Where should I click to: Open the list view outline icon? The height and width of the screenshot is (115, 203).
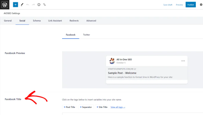[44, 5]
